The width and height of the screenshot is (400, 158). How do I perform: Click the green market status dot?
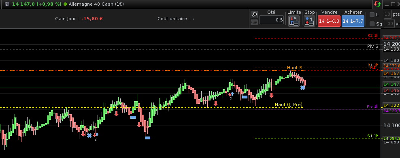coord(65,4)
